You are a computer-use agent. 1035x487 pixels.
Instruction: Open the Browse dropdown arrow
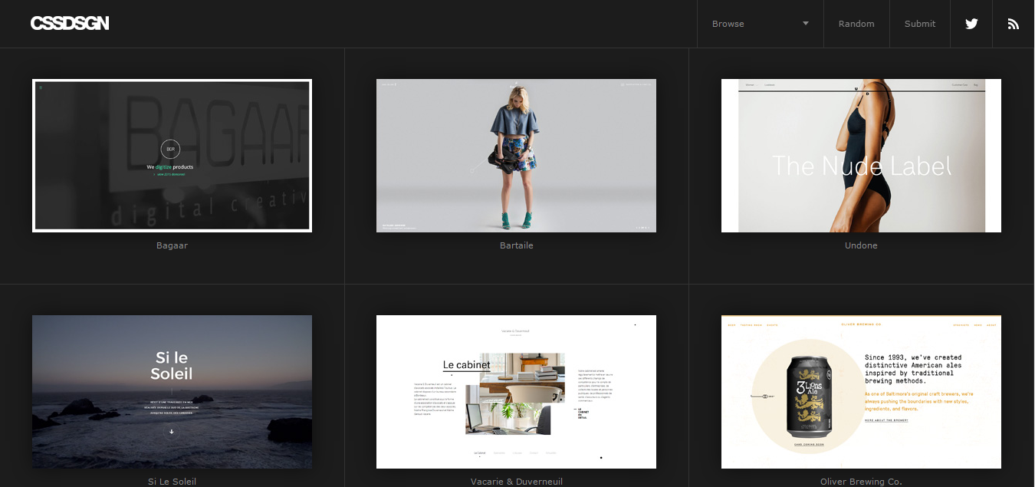(x=805, y=23)
